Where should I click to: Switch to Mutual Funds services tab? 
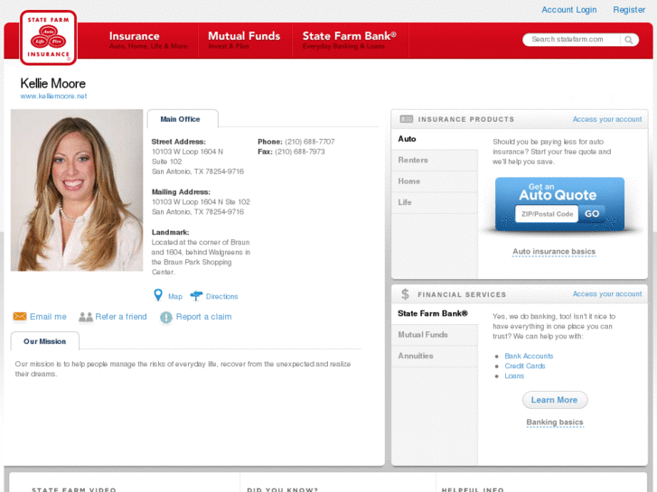435,335
